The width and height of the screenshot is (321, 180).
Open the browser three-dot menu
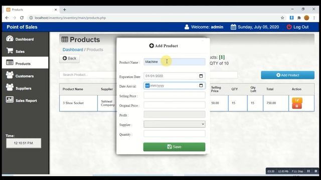tap(314, 18)
